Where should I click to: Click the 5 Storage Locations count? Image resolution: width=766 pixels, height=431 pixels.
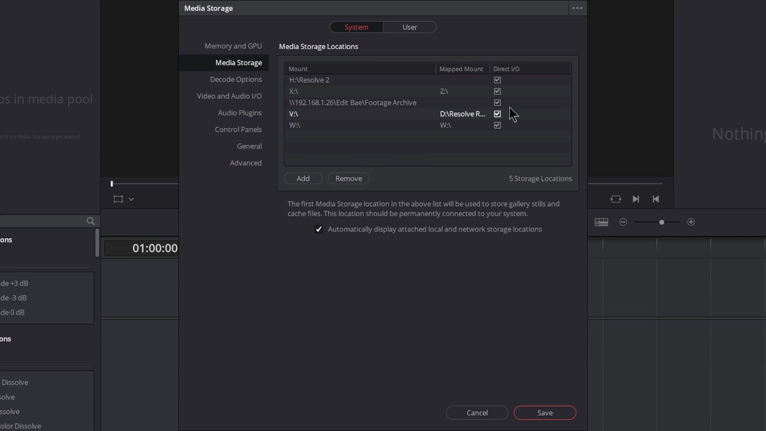point(540,178)
